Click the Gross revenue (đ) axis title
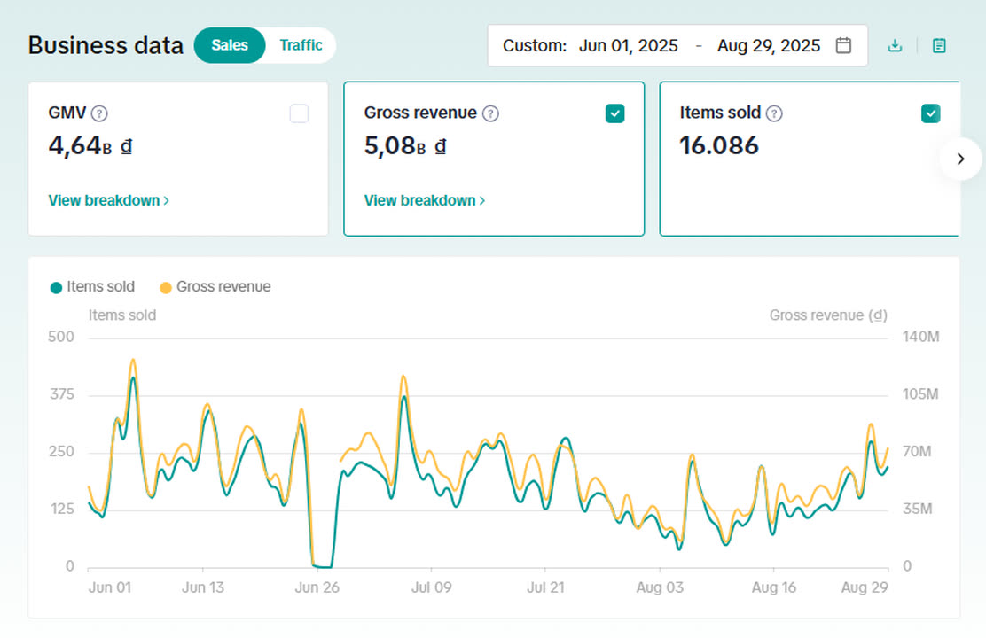Screen dimensions: 986x638 [828, 315]
